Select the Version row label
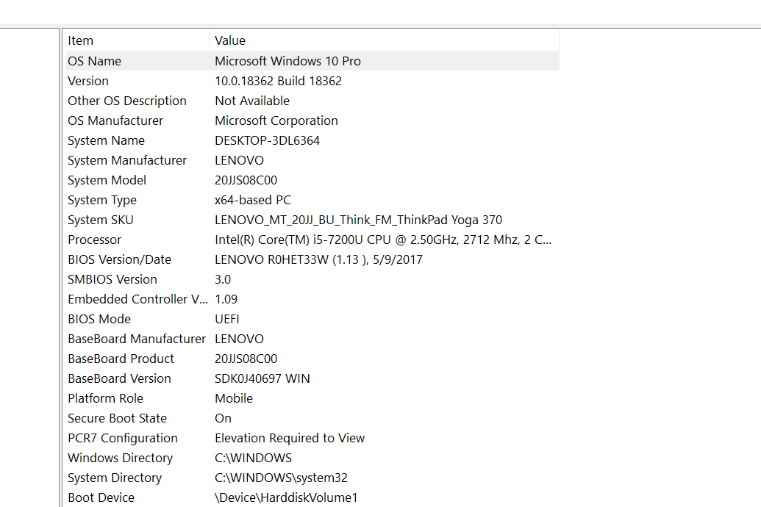 pos(88,81)
